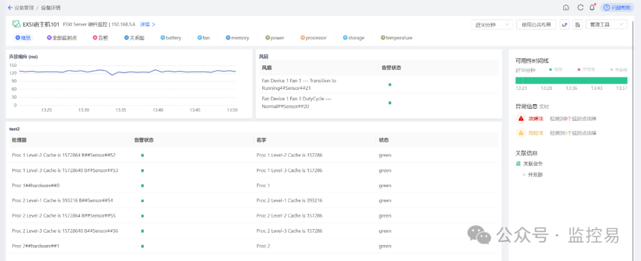The image size is (641, 261).
Task: Click alarm status square for Proc 2##hardware##1
Action: click(x=142, y=246)
